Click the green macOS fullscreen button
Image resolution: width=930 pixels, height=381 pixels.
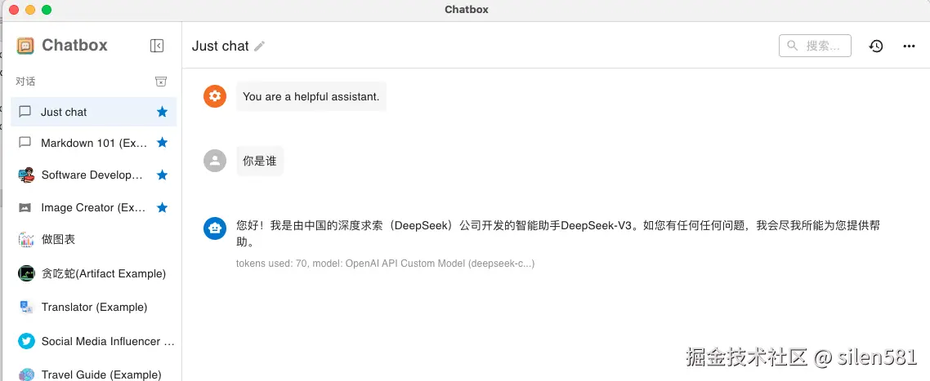[x=47, y=10]
